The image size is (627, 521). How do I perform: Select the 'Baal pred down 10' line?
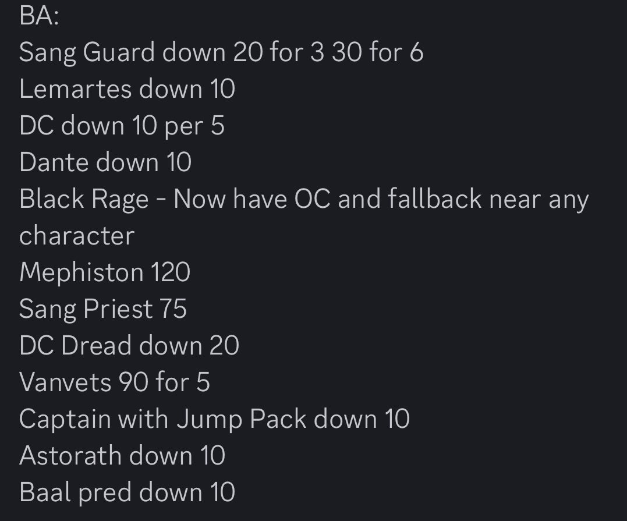click(127, 492)
